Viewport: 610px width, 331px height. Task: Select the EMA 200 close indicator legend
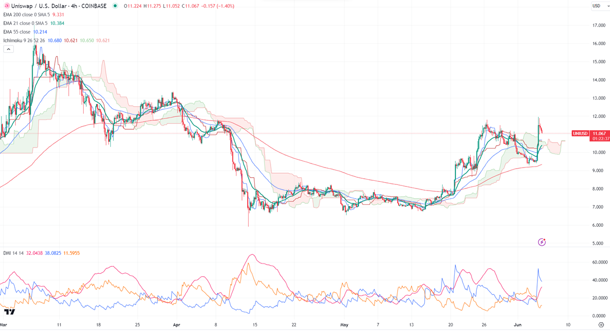point(27,14)
